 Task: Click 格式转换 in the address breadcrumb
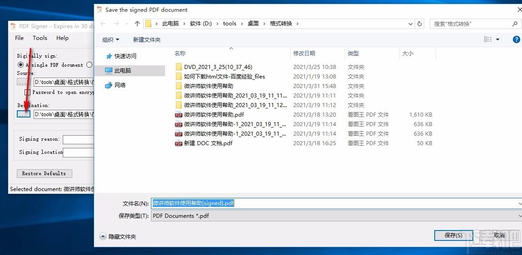[x=281, y=24]
